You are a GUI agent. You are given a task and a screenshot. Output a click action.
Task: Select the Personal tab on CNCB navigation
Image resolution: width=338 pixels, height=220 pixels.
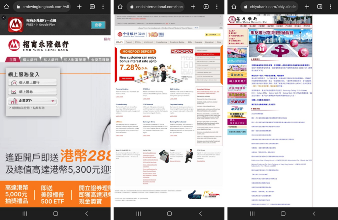(x=129, y=42)
